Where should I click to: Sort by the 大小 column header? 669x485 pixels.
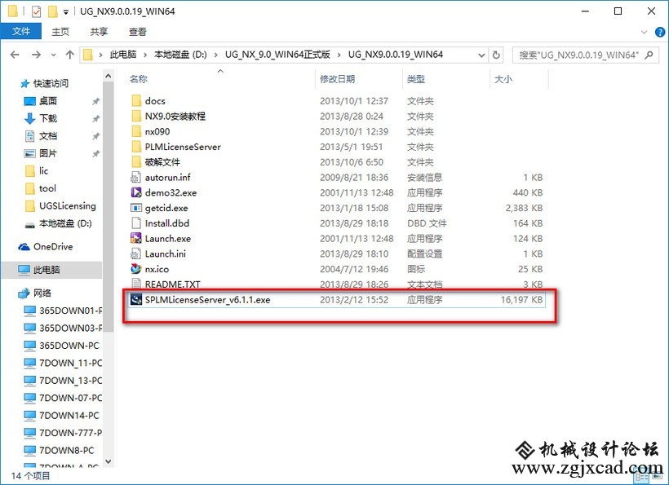click(503, 79)
